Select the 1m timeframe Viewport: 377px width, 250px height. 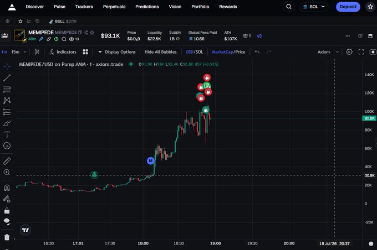(x=4, y=52)
